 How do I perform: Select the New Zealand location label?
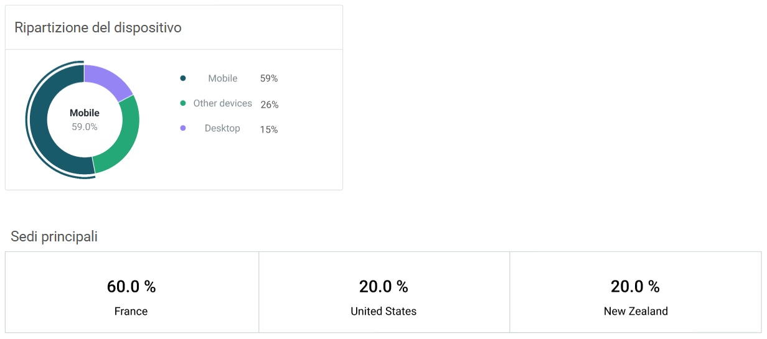click(x=636, y=311)
